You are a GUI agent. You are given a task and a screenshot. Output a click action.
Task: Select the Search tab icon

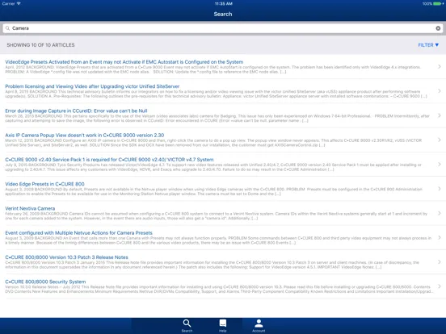[x=187, y=325]
